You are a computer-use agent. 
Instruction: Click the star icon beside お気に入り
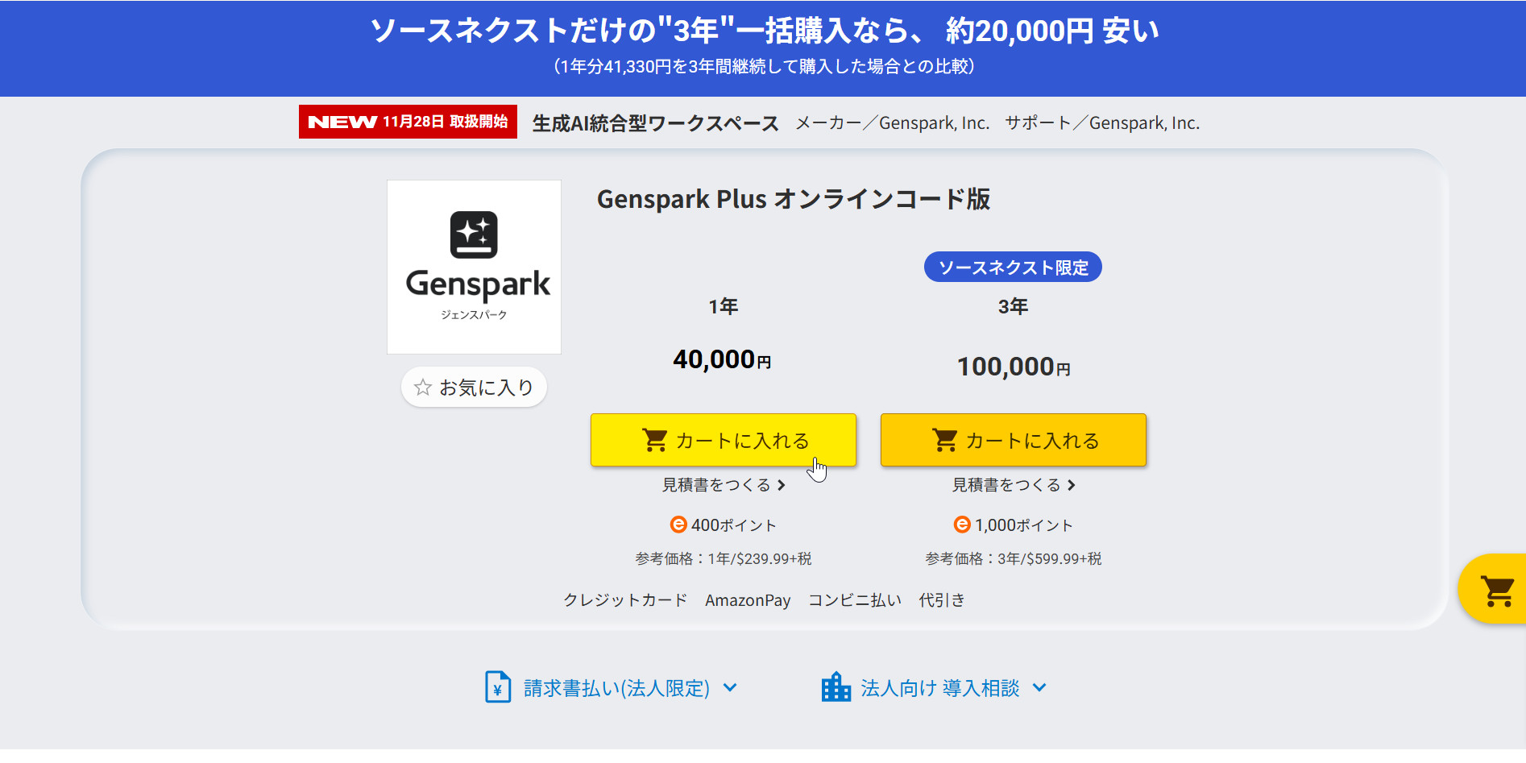coord(423,388)
